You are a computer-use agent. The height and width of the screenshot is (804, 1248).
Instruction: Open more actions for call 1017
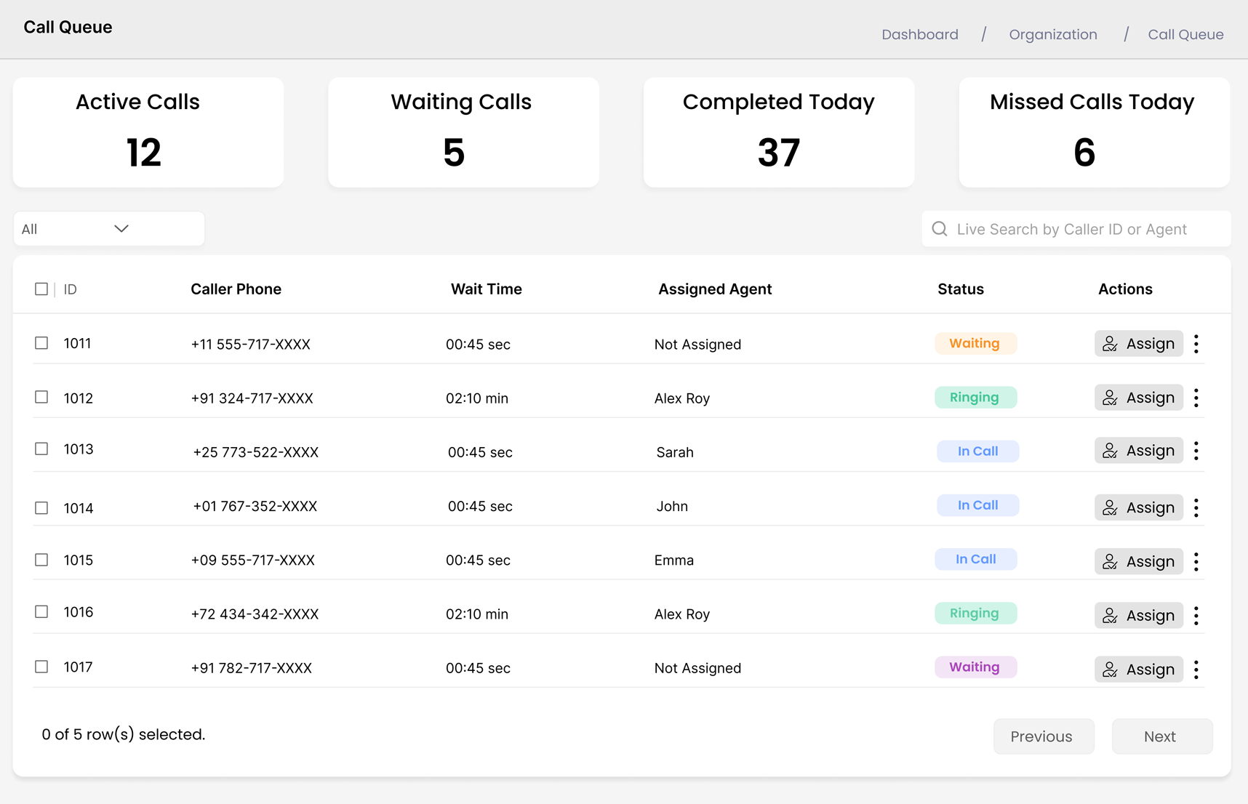(1196, 669)
